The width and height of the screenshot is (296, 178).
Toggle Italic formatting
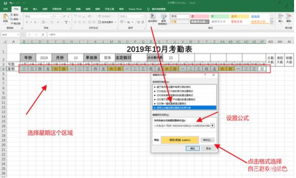31,22
